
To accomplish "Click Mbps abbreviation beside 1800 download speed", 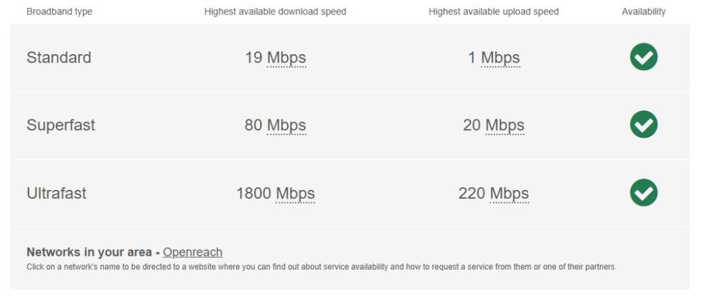I will (x=295, y=193).
